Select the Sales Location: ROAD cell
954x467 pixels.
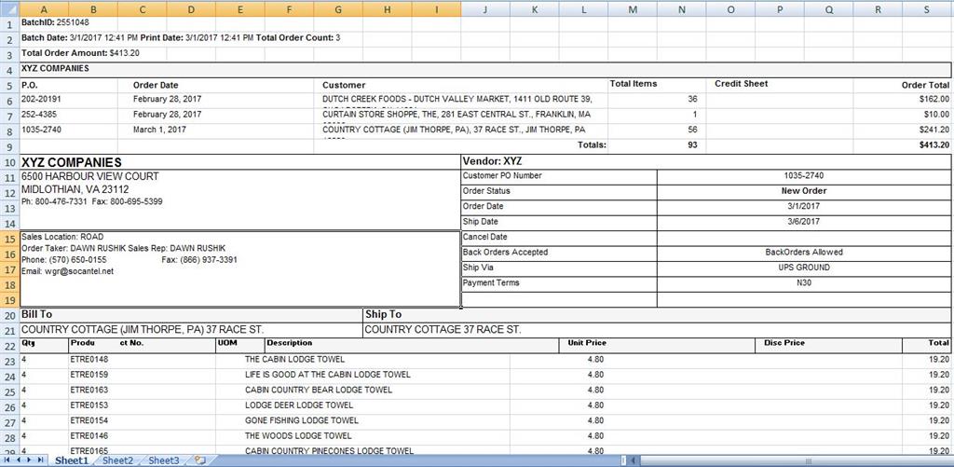coord(62,236)
